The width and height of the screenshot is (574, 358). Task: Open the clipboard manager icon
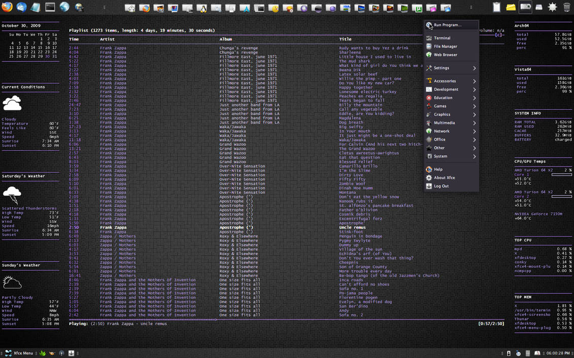pos(496,7)
